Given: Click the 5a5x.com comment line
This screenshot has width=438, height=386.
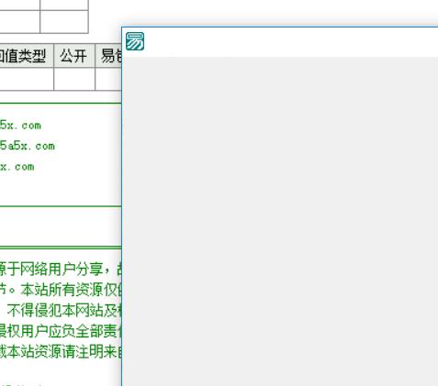Looking at the screenshot, I should [28, 146].
